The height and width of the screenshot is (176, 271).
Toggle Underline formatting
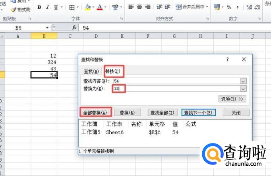pyautogui.click(x=56, y=7)
